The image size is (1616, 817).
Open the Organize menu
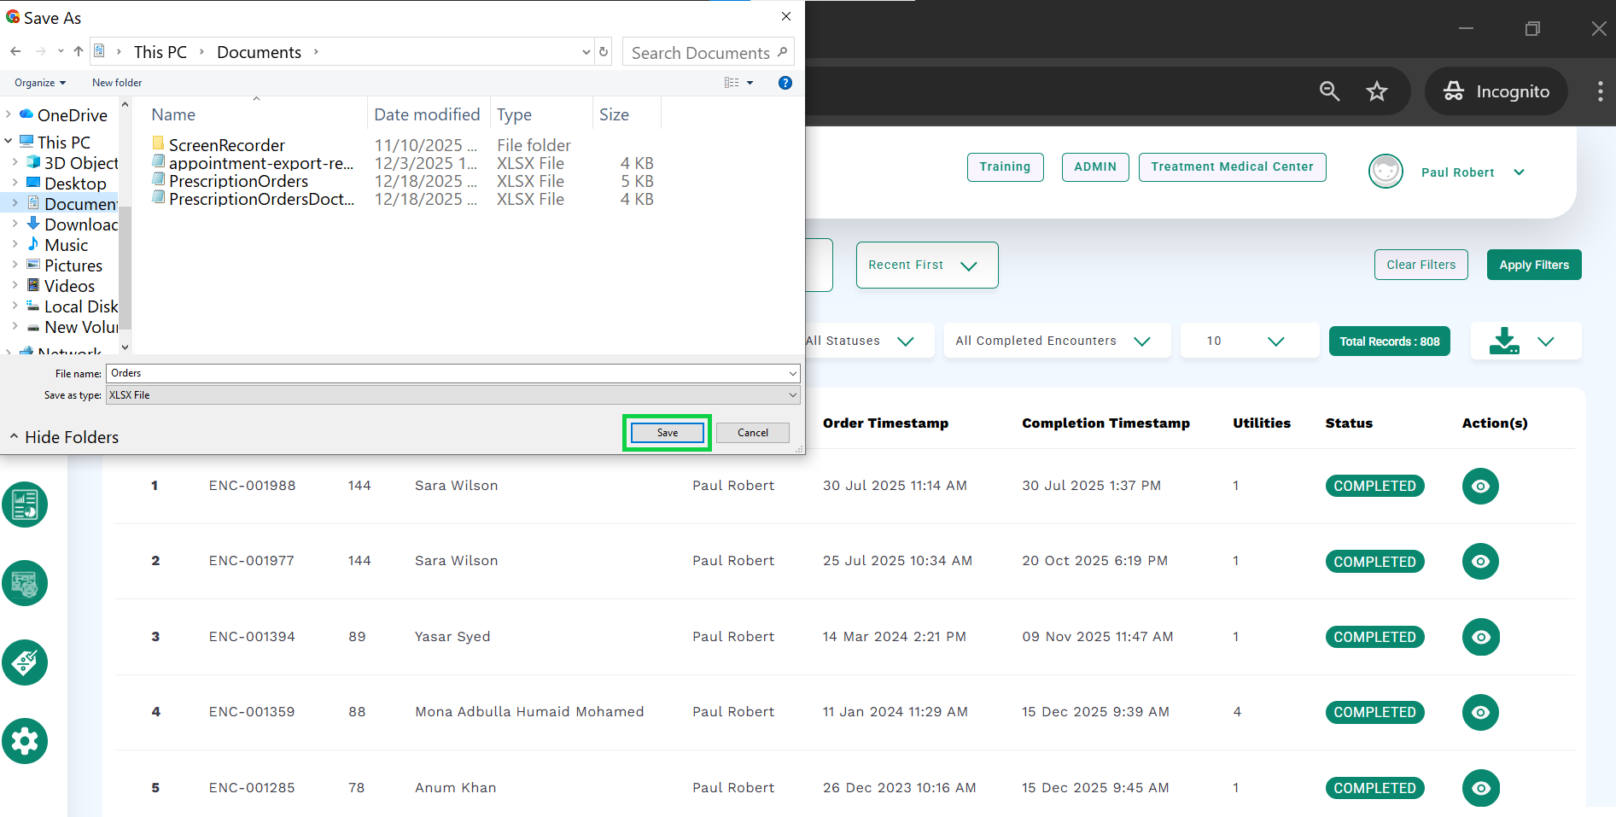click(x=39, y=83)
